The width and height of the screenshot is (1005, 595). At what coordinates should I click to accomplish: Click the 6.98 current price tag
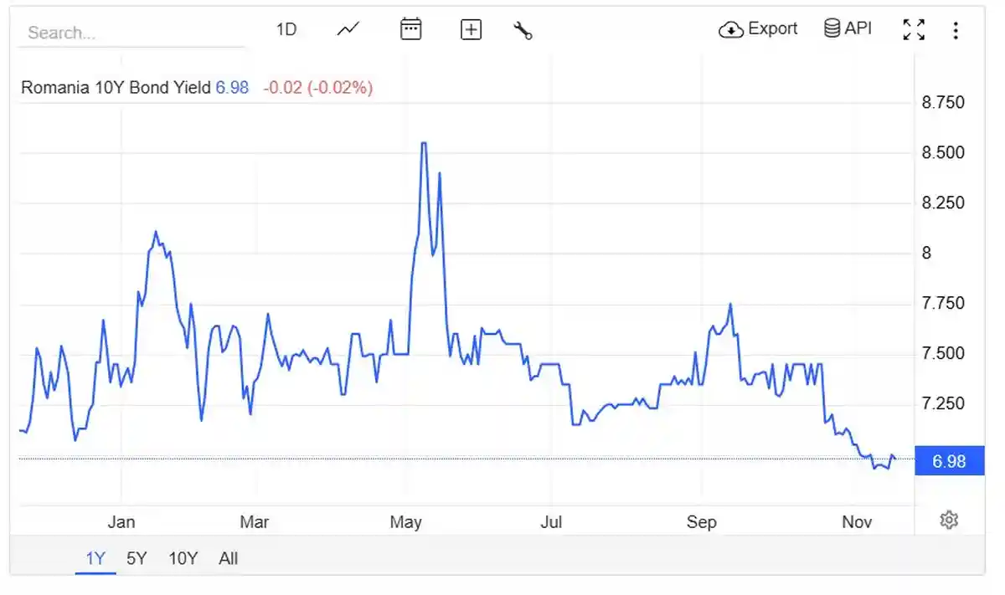[x=949, y=461]
